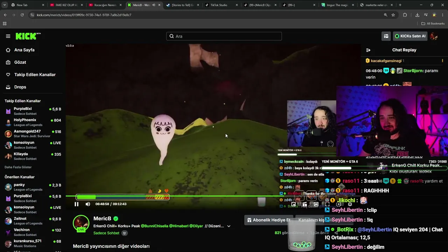Open MericB streamer avatar with LIVE badge
This screenshot has width=448, height=252.
tap(81, 223)
